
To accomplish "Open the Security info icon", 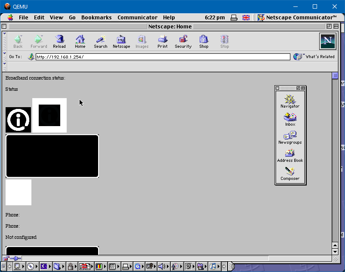I will (x=183, y=41).
